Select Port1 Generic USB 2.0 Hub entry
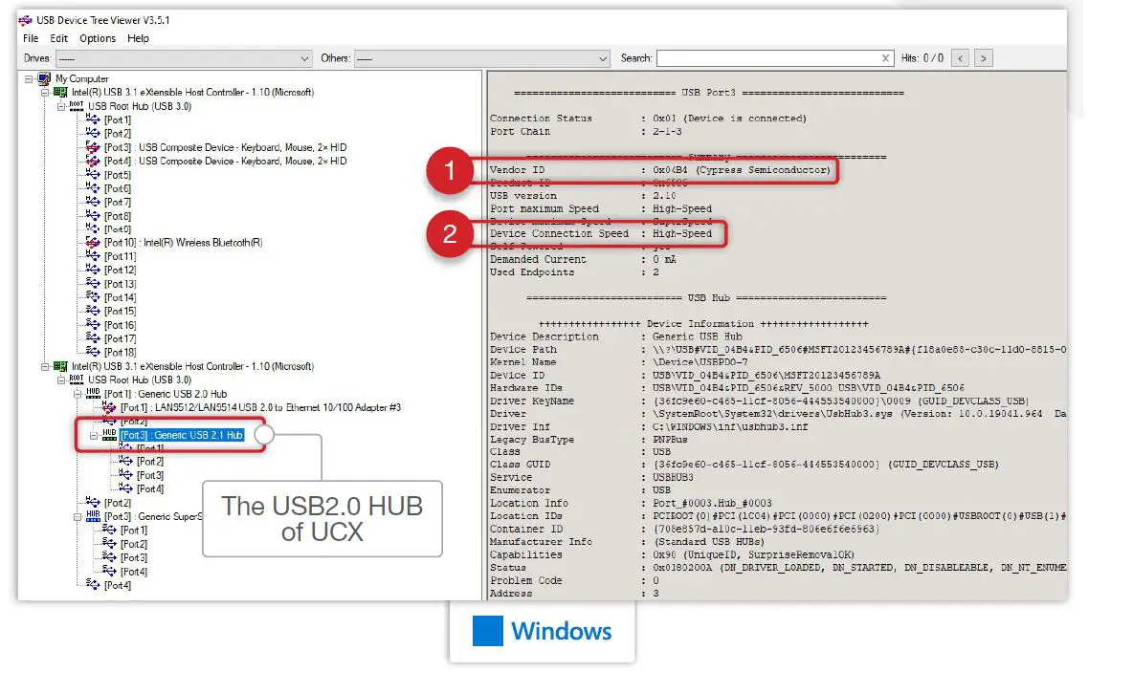The width and height of the screenshot is (1133, 694). pos(166,394)
